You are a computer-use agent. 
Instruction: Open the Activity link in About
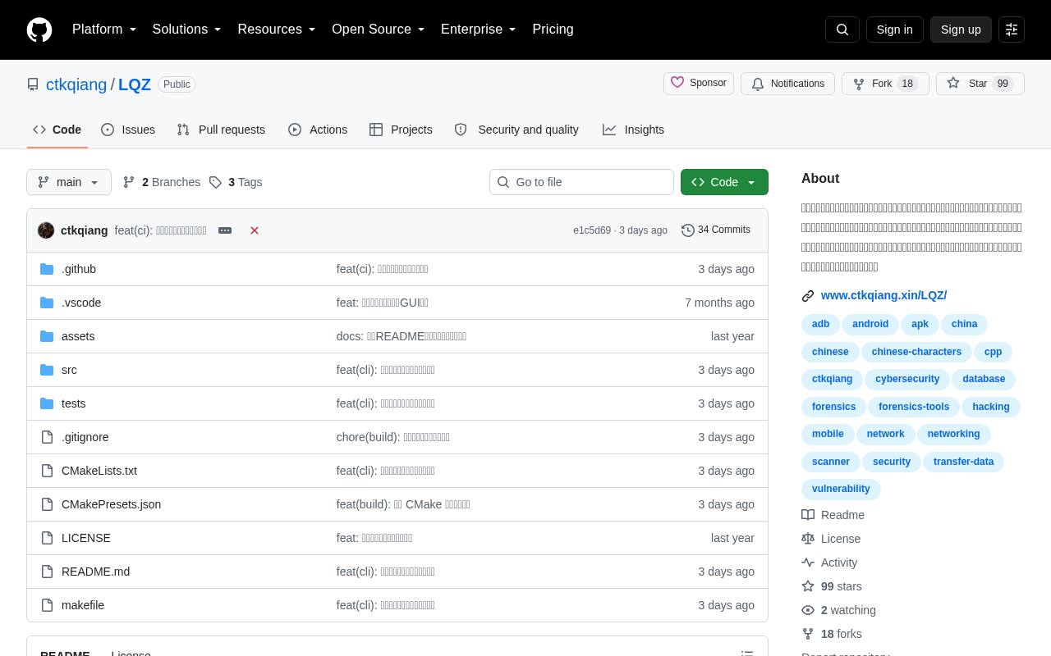829,563
